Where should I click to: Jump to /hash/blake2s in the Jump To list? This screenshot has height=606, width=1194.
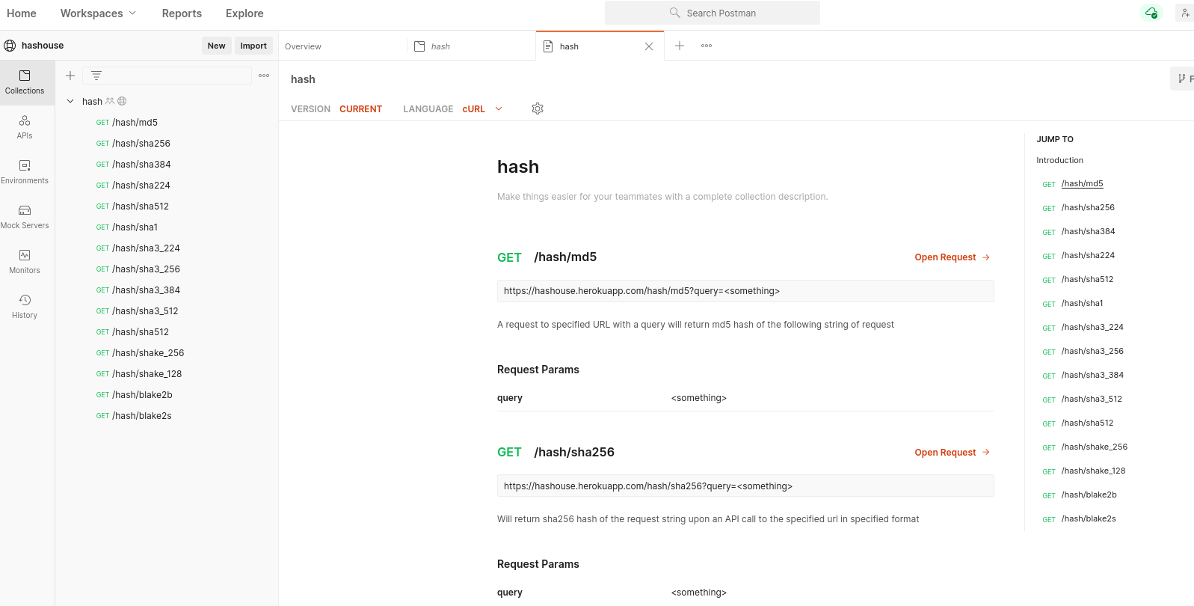pos(1089,519)
